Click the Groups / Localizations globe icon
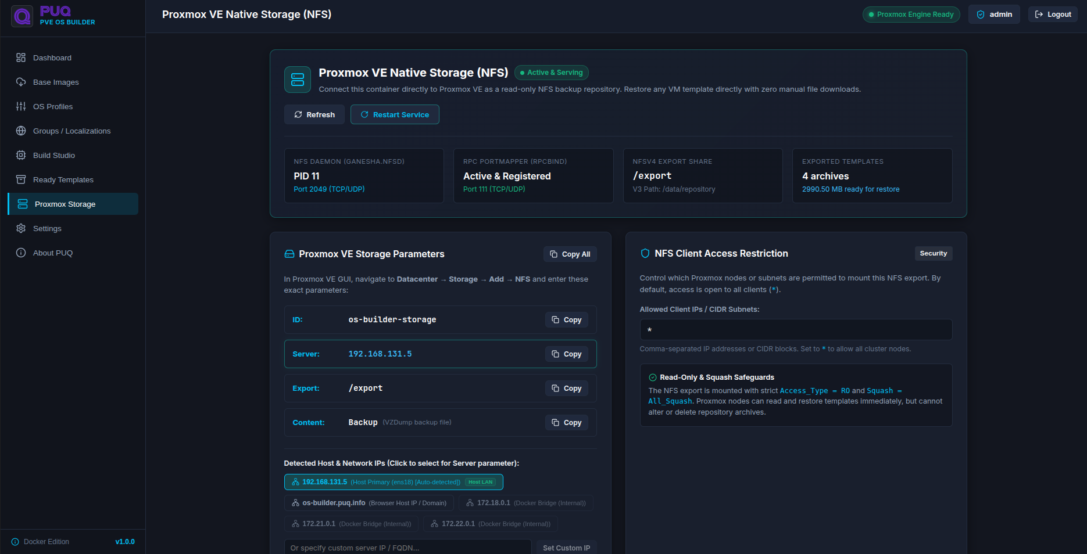The height and width of the screenshot is (554, 1087). point(21,131)
